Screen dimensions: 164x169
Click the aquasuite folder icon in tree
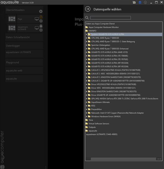pyautogui.click(x=87, y=131)
